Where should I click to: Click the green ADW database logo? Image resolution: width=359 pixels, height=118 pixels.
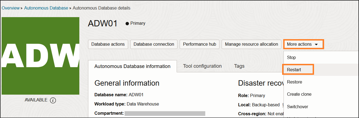(40, 56)
